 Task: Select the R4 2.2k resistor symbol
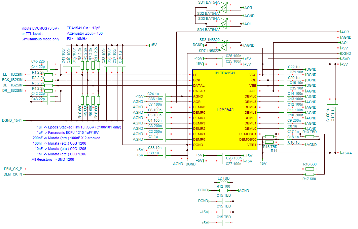(x=49, y=91)
